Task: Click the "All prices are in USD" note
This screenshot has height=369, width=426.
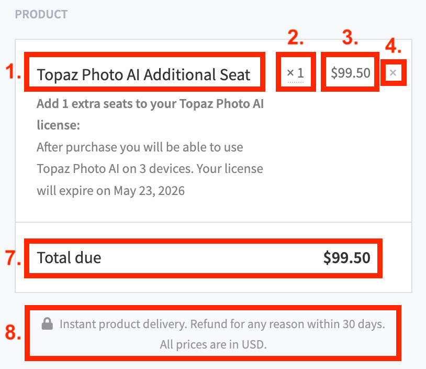Action: click(x=214, y=345)
